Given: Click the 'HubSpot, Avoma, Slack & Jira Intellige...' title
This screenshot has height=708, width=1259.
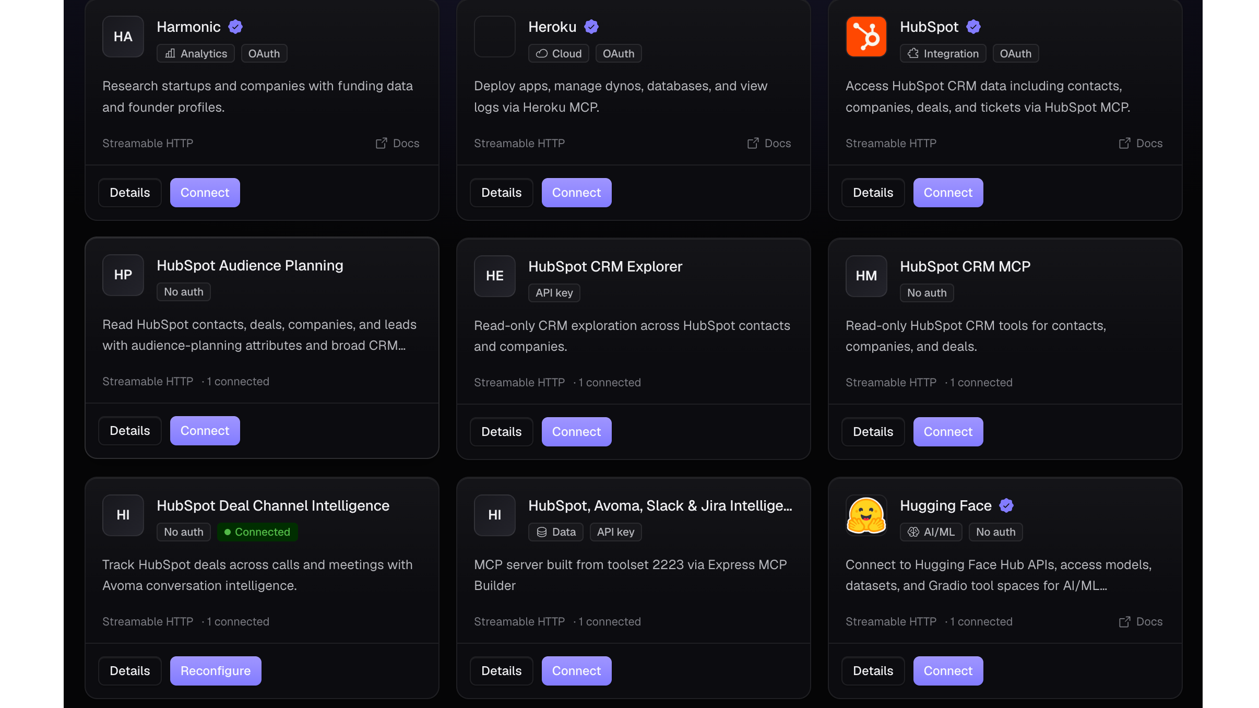Looking at the screenshot, I should 660,505.
